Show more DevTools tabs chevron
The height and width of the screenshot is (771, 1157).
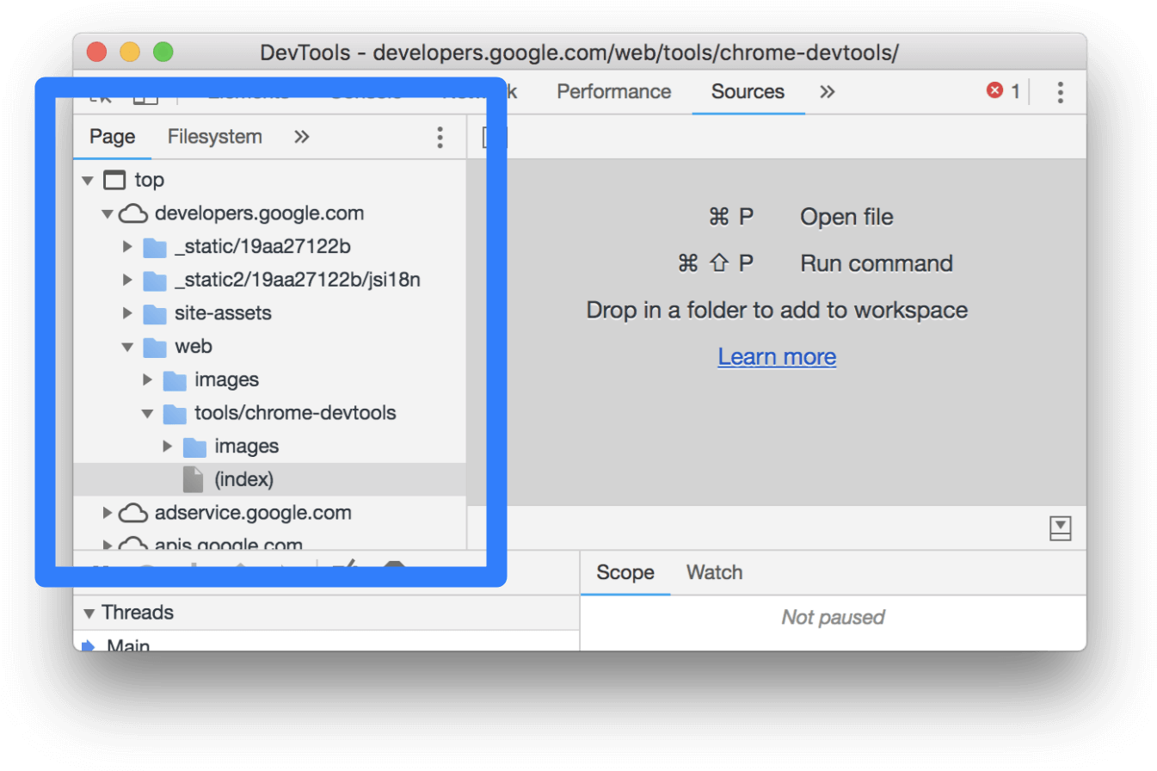tap(827, 91)
